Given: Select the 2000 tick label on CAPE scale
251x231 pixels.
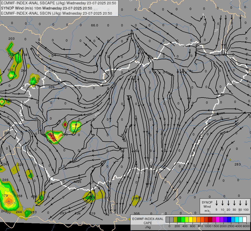Looking at the screenshot, I should pyautogui.click(x=223, y=226).
